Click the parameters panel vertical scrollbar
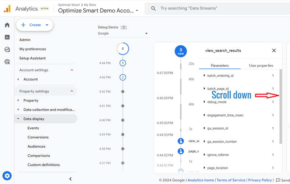Screen dimensions: 290x184 click(x=280, y=106)
